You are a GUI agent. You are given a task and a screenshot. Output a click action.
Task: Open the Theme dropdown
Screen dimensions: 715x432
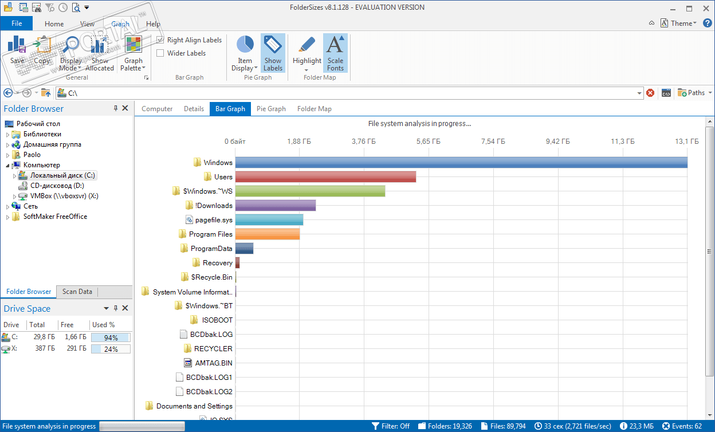tap(679, 23)
